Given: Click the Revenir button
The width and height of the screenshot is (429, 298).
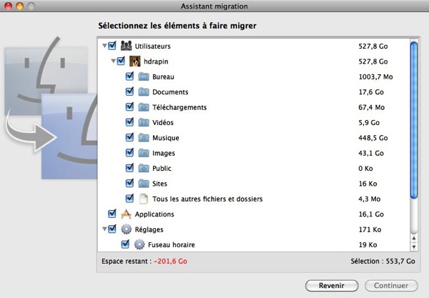Looking at the screenshot, I should (331, 285).
